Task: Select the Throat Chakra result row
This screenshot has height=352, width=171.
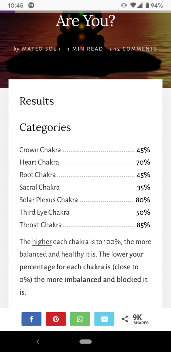Action: coord(85,225)
